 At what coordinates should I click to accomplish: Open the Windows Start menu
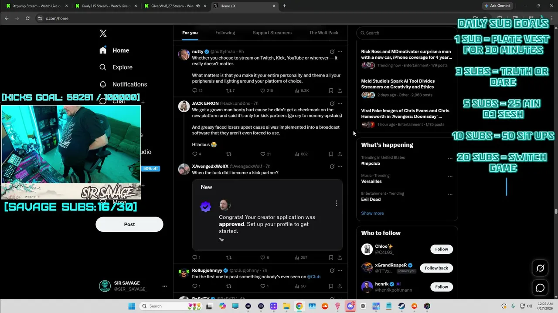click(x=132, y=306)
